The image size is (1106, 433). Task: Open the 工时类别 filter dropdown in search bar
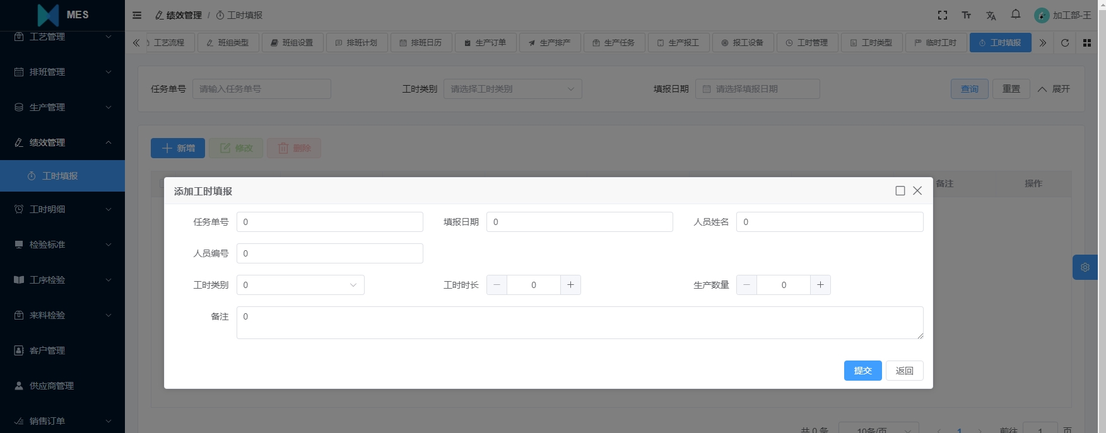click(513, 89)
